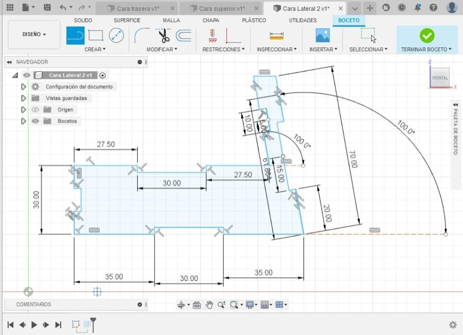Open the CREAR dropdown menu
Image resolution: width=463 pixels, height=335 pixels.
95,49
